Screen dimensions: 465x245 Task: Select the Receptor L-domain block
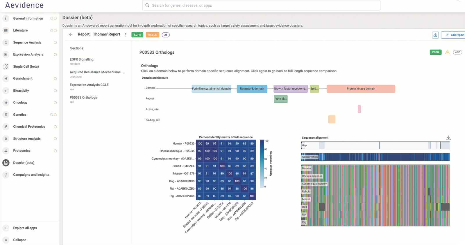[252, 89]
